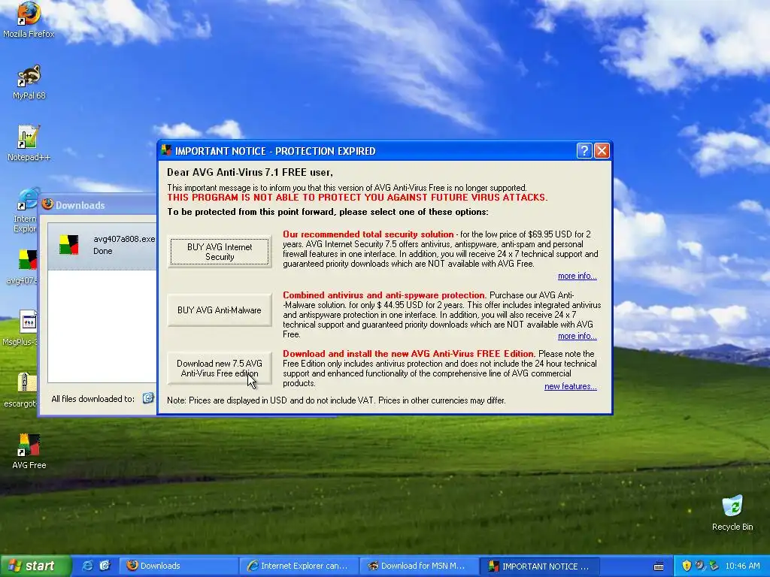Click 'Dear AVG Anti-Virus 7.1 FREE user' heading
770x577 pixels.
(x=250, y=172)
